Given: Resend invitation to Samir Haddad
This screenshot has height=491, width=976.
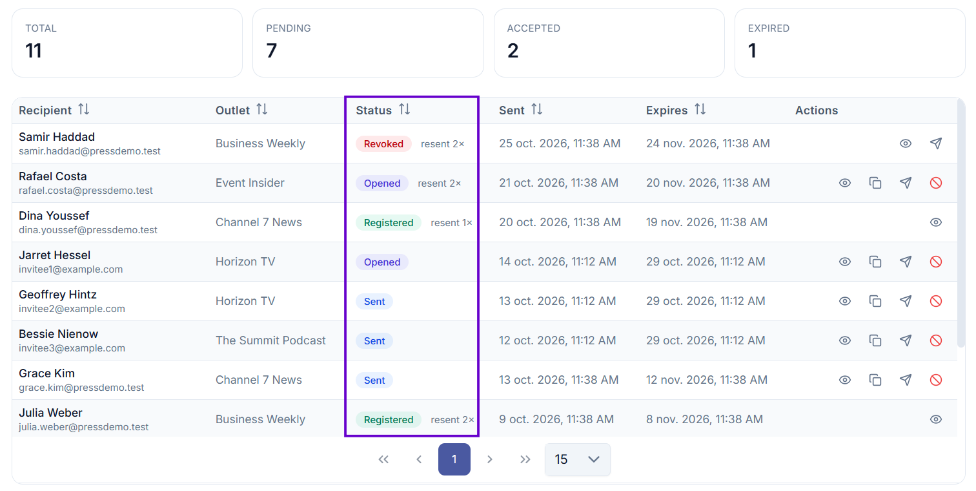Looking at the screenshot, I should 936,143.
